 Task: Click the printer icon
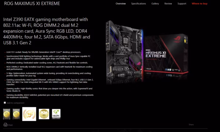coord(5,125)
